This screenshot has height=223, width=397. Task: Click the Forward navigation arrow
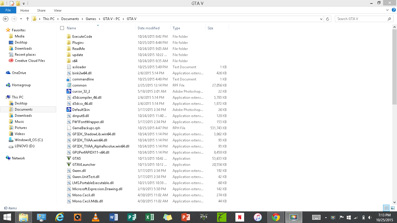[14, 19]
